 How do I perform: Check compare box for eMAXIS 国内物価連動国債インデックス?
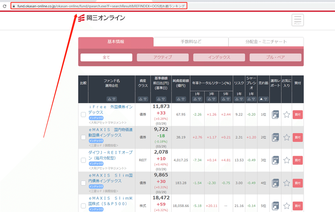pyautogui.click(x=83, y=137)
